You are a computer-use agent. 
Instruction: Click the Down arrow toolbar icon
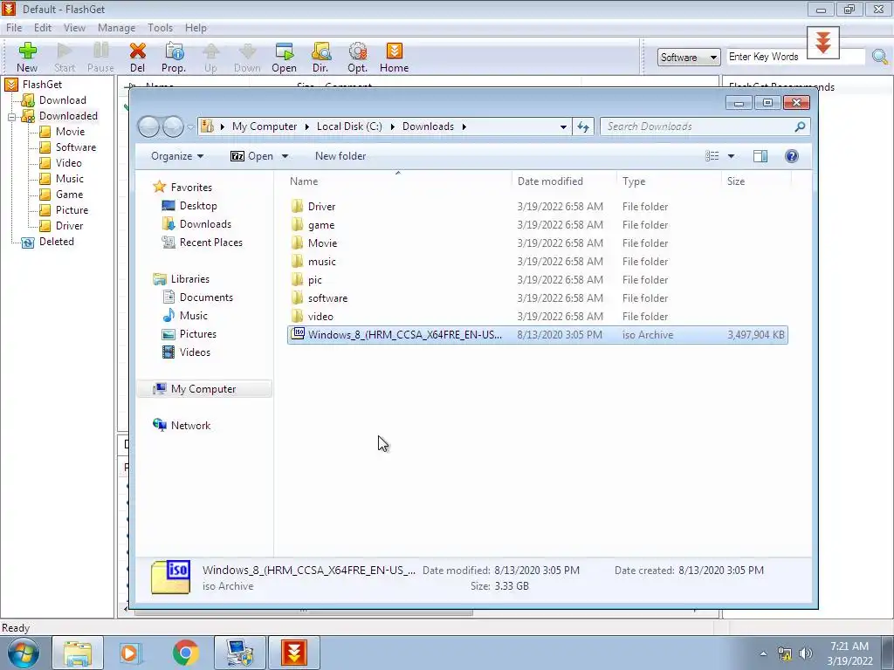pyautogui.click(x=247, y=57)
